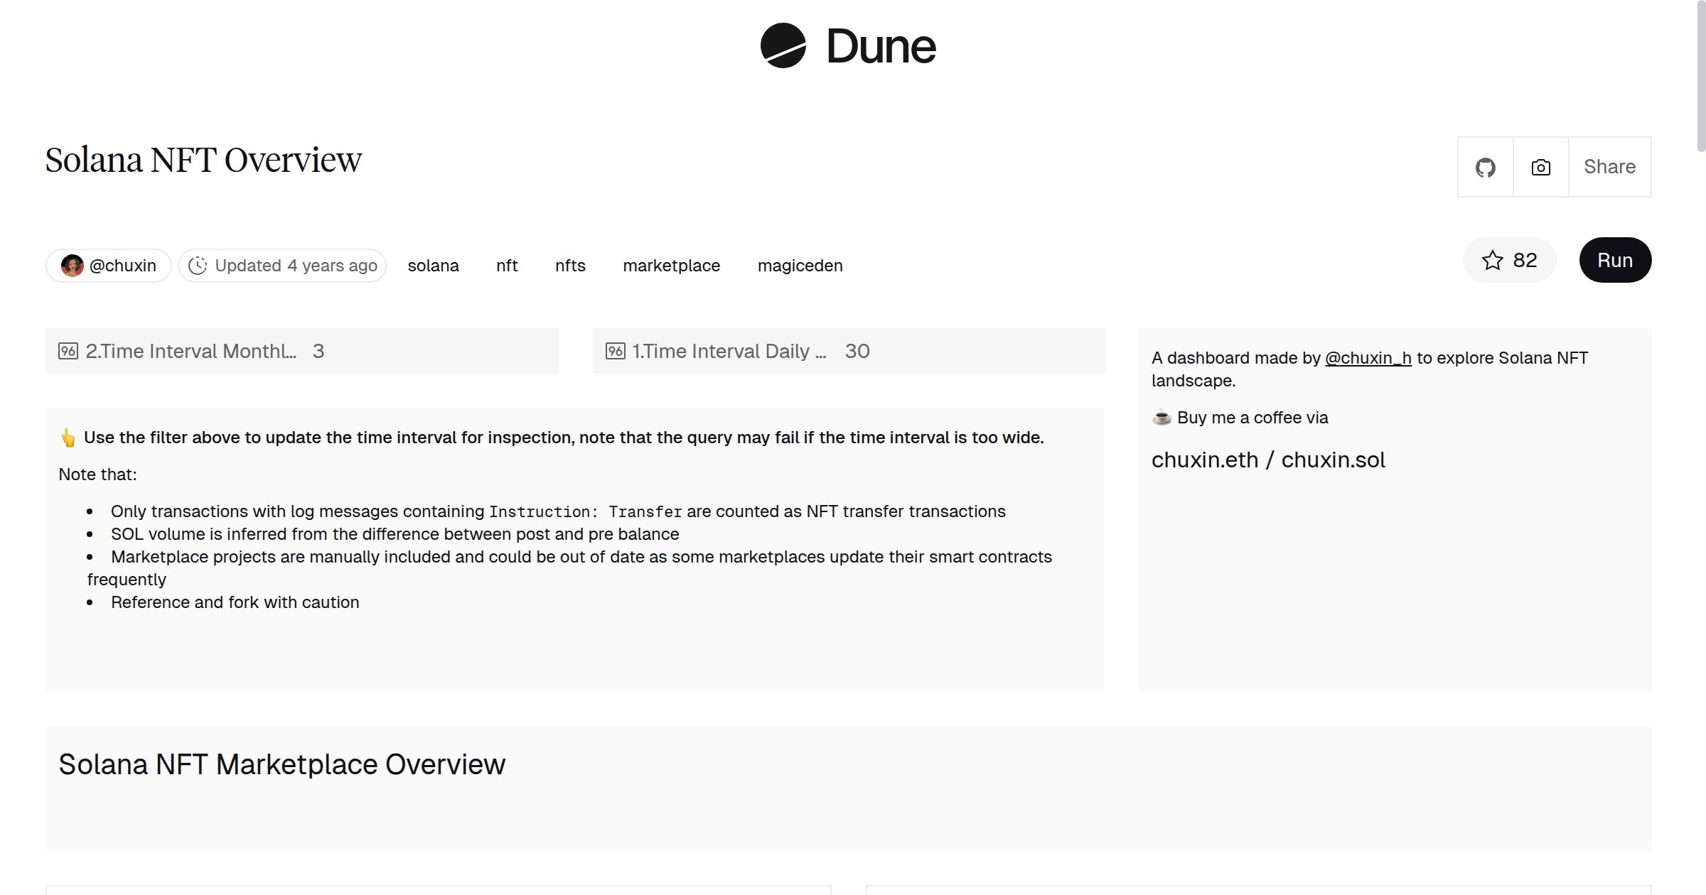The image size is (1706, 895).
Task: Click the parameter icon for Time Interval Monthly
Action: 68,350
